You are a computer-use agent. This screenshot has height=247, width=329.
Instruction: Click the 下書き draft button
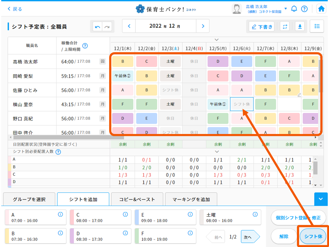(x=262, y=27)
